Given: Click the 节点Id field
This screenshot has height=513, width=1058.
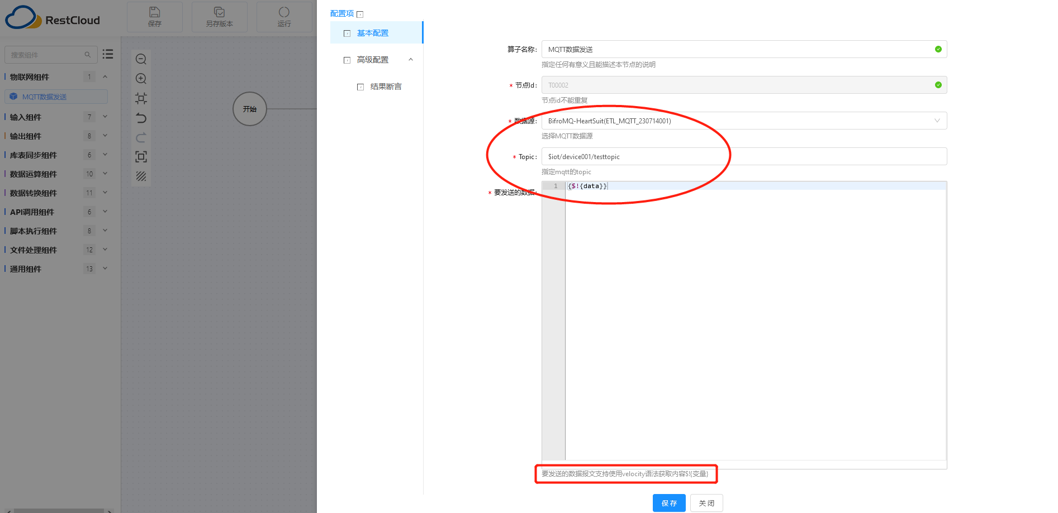Looking at the screenshot, I should point(744,85).
